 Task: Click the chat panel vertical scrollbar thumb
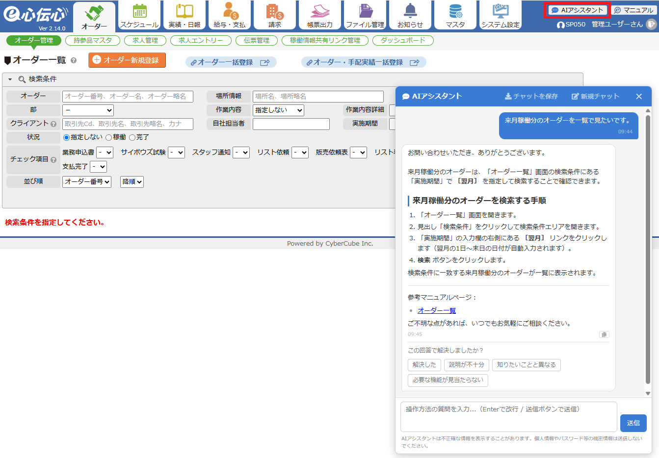(x=648, y=249)
